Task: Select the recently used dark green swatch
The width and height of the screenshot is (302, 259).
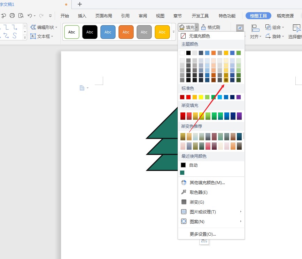Action: coord(183,173)
